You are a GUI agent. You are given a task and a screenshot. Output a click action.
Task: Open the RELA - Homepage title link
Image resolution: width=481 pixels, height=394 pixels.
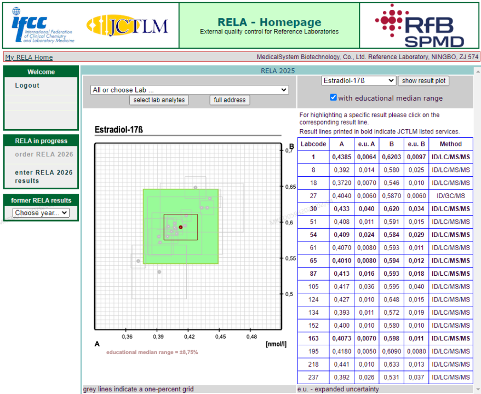(x=269, y=22)
